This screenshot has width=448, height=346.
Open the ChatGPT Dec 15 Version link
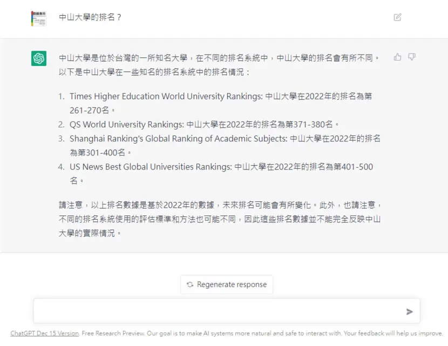pyautogui.click(x=45, y=333)
